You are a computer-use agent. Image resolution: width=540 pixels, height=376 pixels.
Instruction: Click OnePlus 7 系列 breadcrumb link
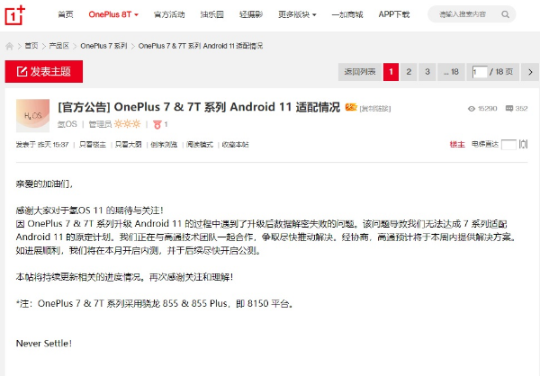(x=103, y=46)
